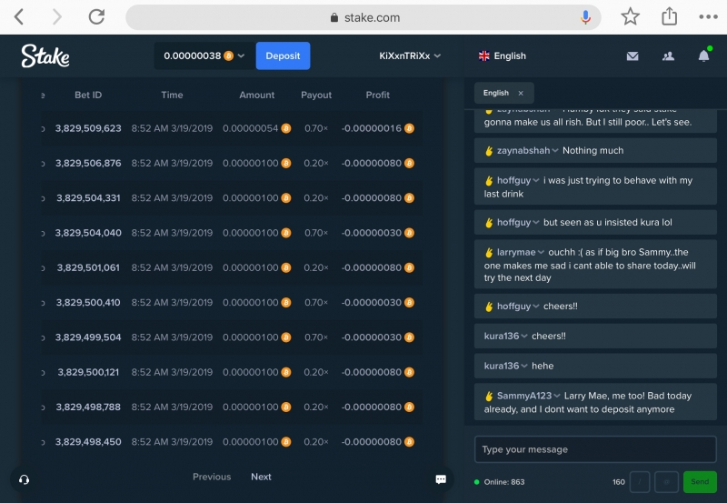Click the Stake logo
The height and width of the screenshot is (503, 727).
point(45,56)
